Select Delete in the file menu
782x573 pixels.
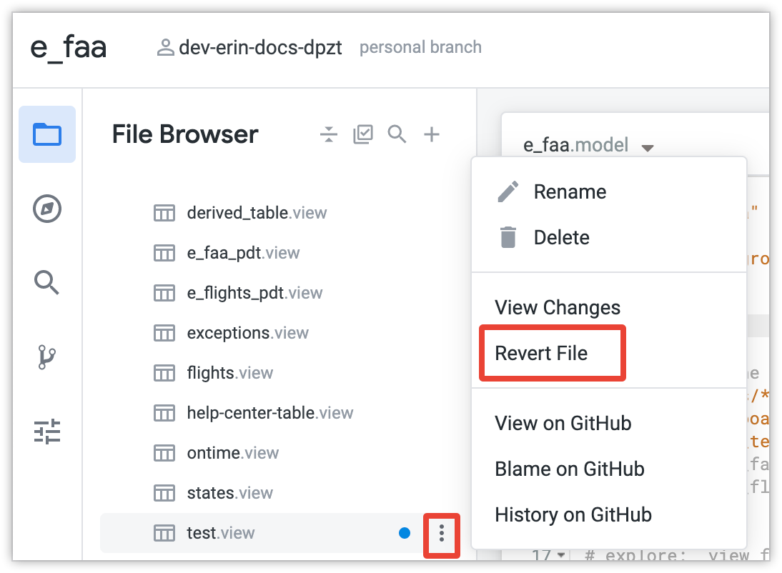[x=561, y=237]
